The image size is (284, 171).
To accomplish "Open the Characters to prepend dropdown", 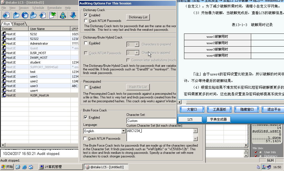I will coord(137,44).
